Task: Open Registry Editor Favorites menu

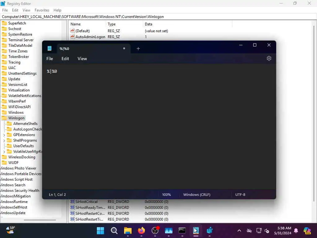Action: [x=42, y=10]
